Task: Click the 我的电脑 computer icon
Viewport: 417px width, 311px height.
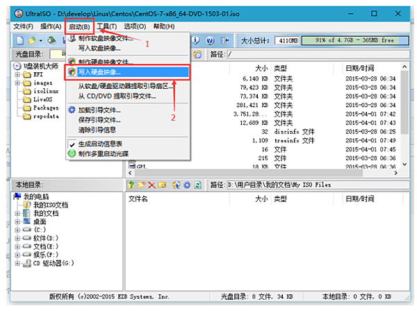Action: [17, 196]
